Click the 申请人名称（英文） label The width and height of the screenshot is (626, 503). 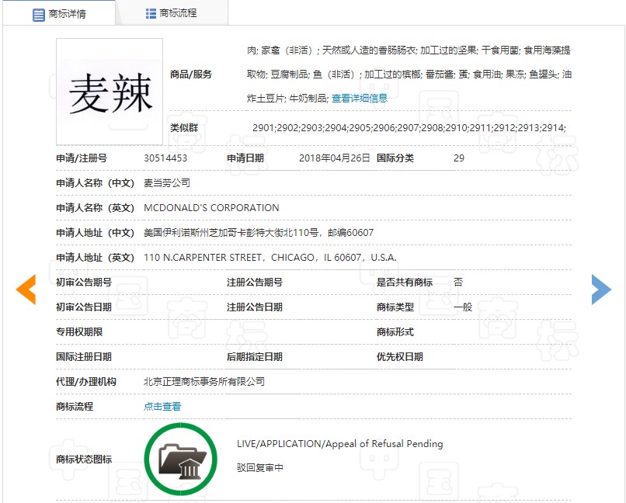coord(95,208)
